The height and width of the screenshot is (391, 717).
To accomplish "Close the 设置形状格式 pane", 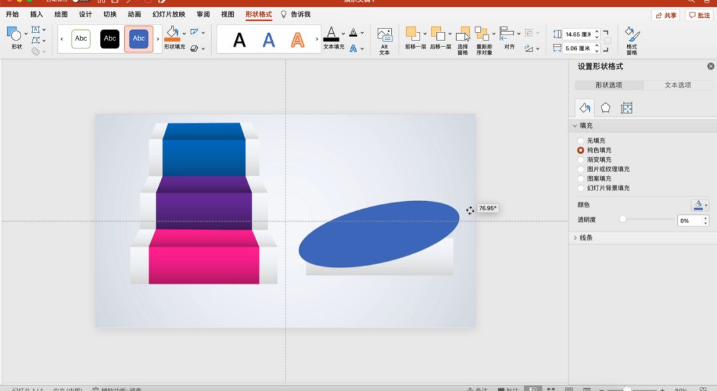I will (710, 66).
